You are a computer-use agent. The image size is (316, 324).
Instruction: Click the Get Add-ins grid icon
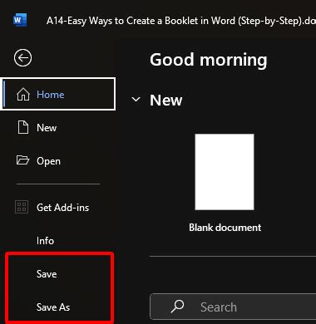coord(22,207)
